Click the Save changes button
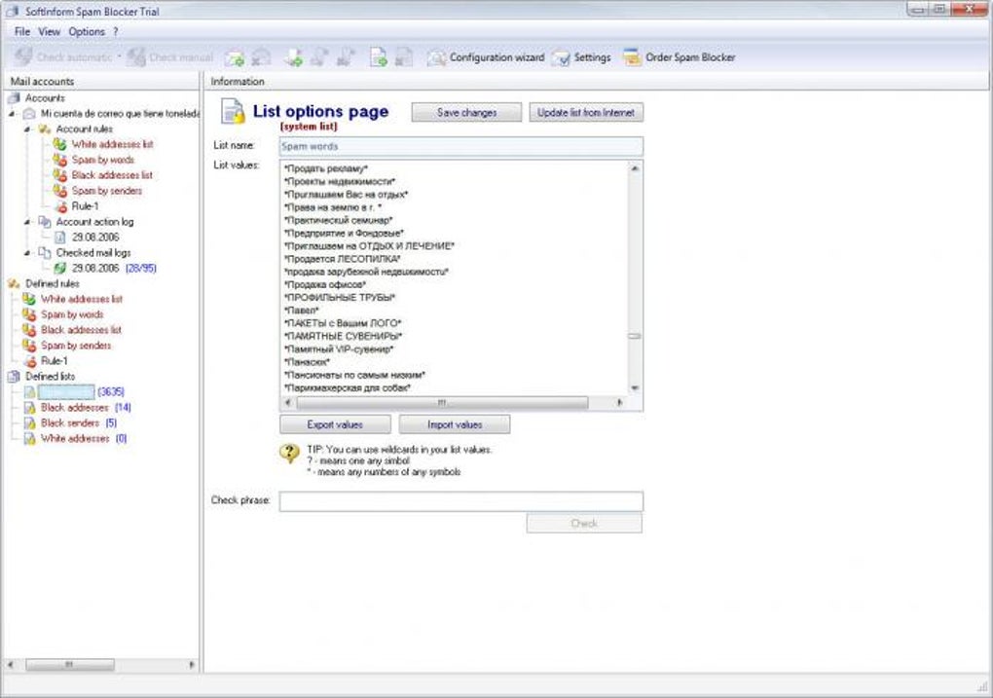 click(466, 113)
